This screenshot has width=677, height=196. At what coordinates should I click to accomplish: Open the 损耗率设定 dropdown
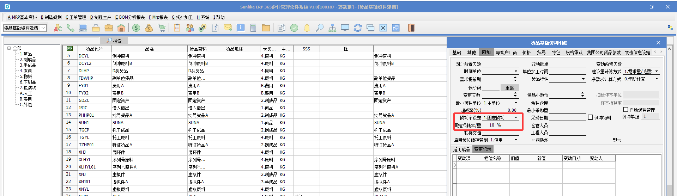coord(516,118)
